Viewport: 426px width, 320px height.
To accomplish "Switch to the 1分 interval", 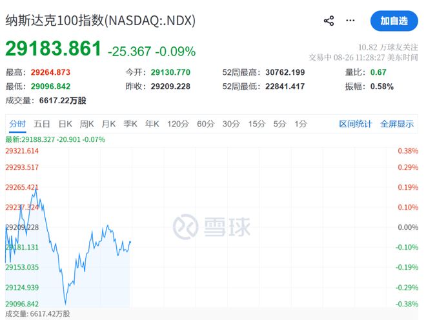I will coord(301,124).
